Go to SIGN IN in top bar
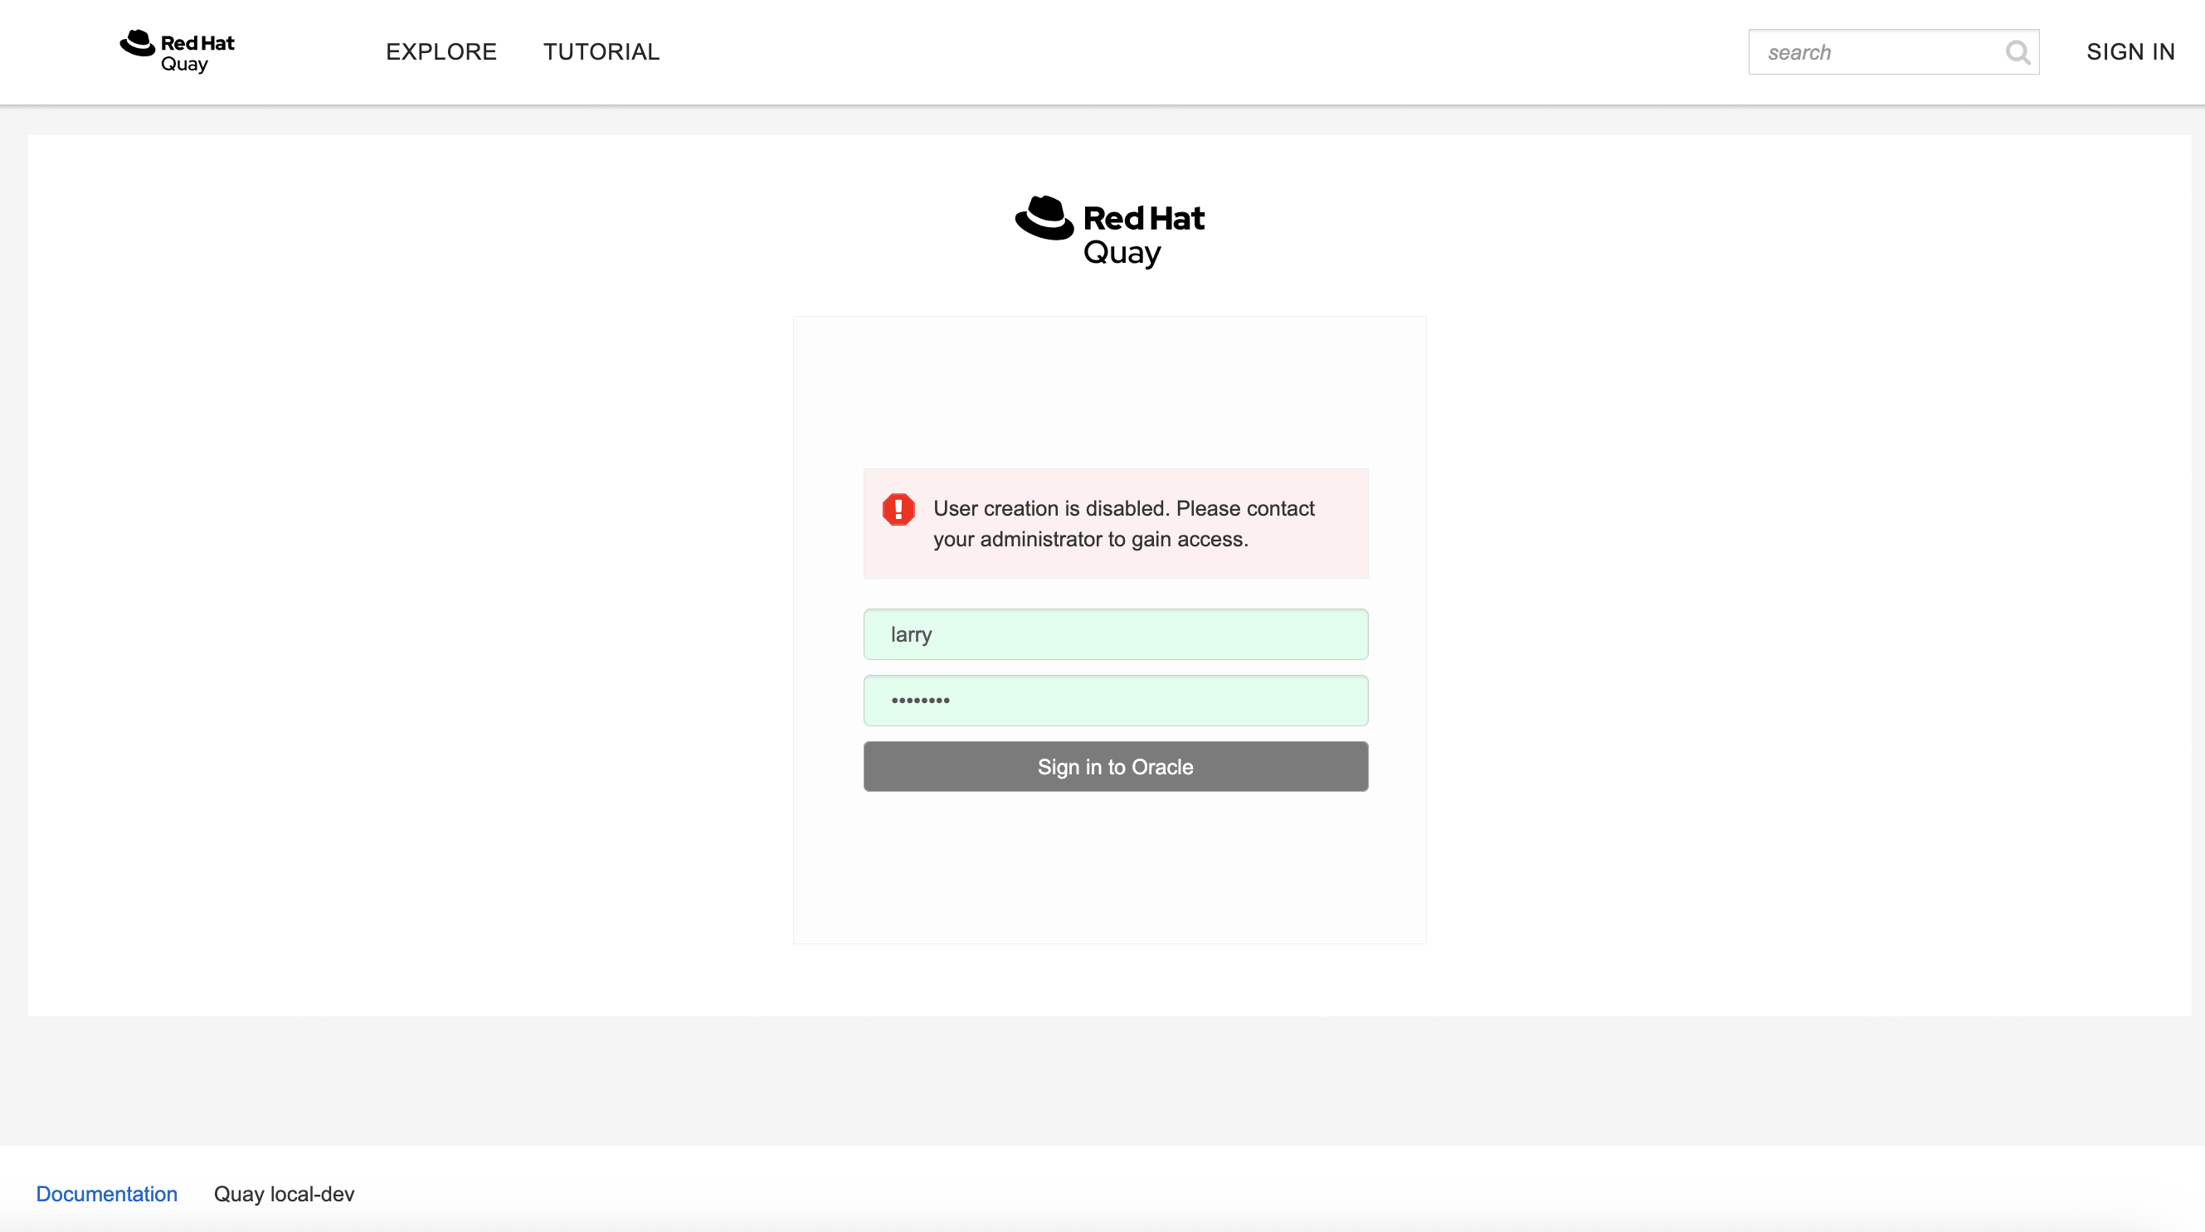 pyautogui.click(x=2130, y=52)
